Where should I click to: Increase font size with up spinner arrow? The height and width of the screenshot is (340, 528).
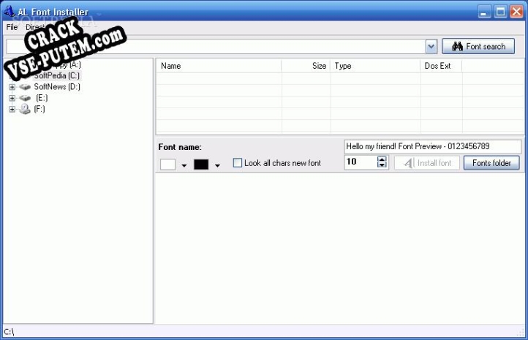pyautogui.click(x=382, y=159)
